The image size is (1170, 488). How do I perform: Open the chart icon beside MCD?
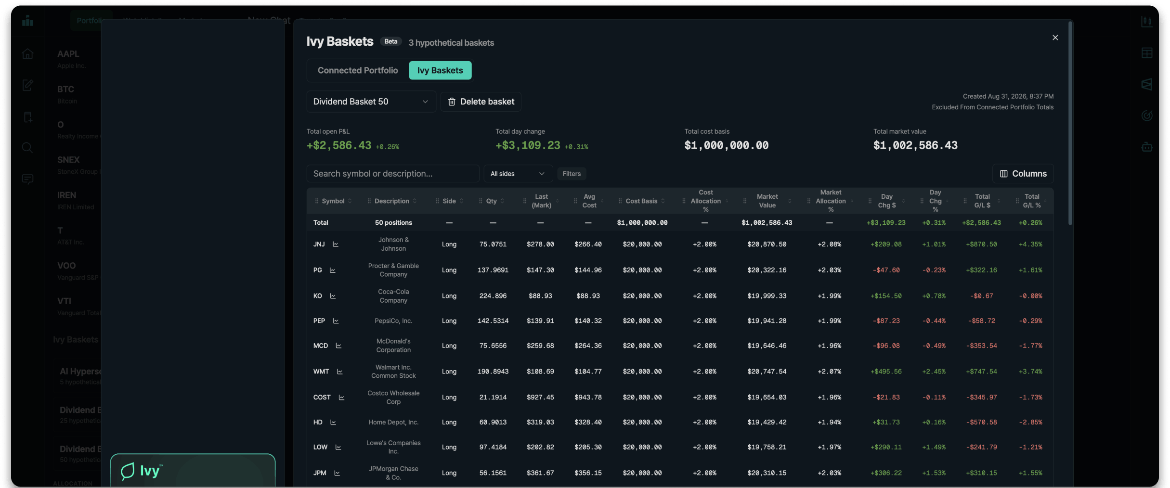click(338, 346)
